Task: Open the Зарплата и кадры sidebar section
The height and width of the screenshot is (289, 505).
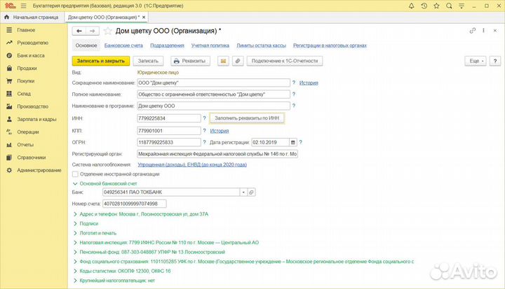Action: (x=36, y=119)
